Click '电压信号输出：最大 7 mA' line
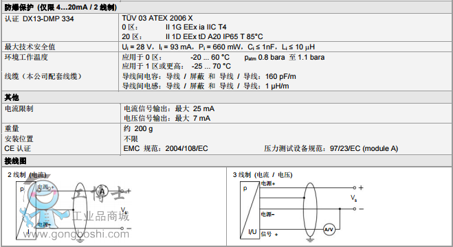This screenshot has width=453, height=247. click(x=167, y=118)
